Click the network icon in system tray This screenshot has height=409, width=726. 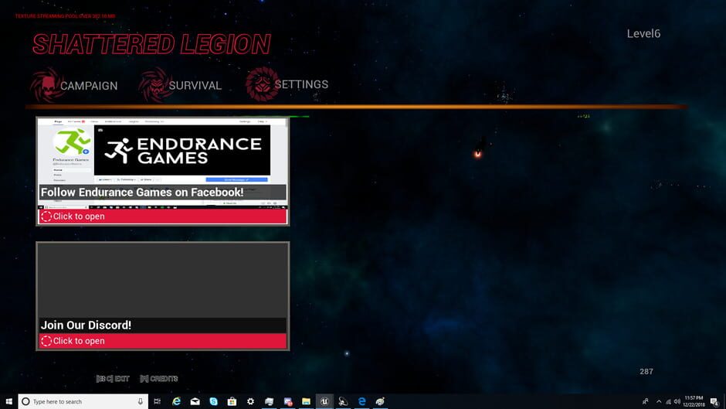point(668,401)
